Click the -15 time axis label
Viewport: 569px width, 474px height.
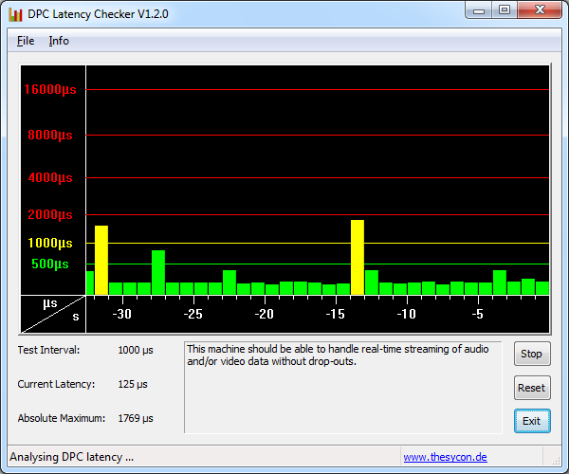[x=336, y=314]
